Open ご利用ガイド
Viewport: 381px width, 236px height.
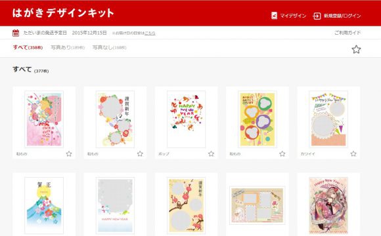(347, 33)
